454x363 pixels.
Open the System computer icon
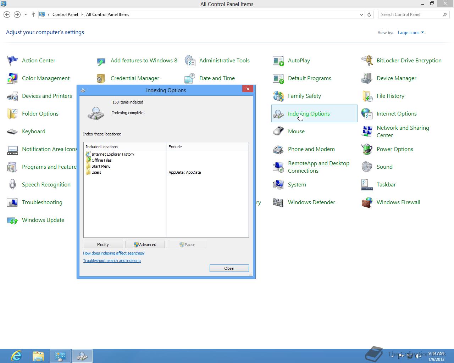pos(278,185)
